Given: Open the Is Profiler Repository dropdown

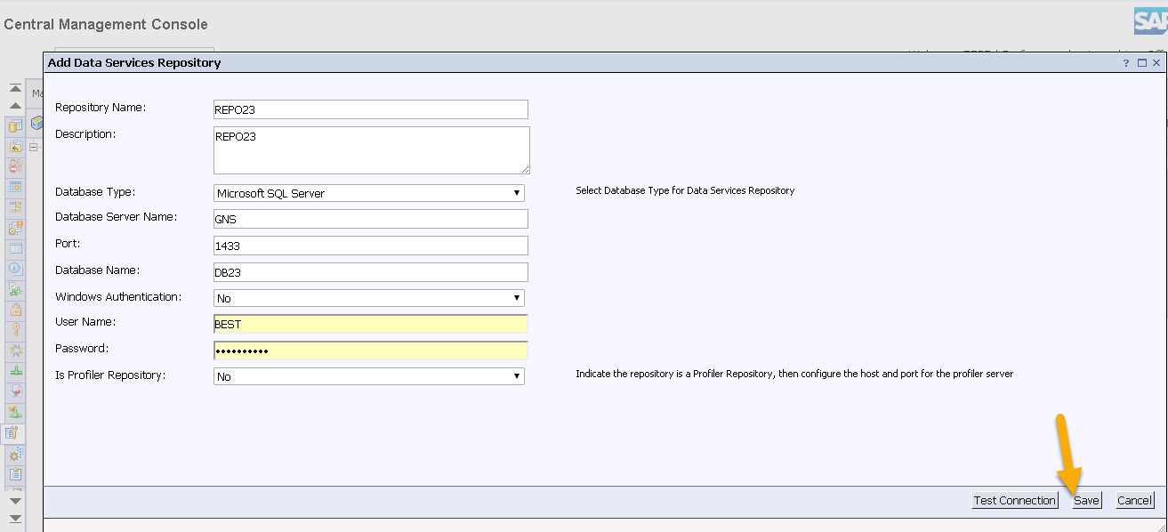Looking at the screenshot, I should coord(369,376).
